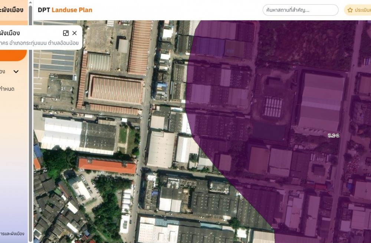Expand the chevron dropdown in the sidebar
The image size is (371, 243).
pyautogui.click(x=16, y=71)
